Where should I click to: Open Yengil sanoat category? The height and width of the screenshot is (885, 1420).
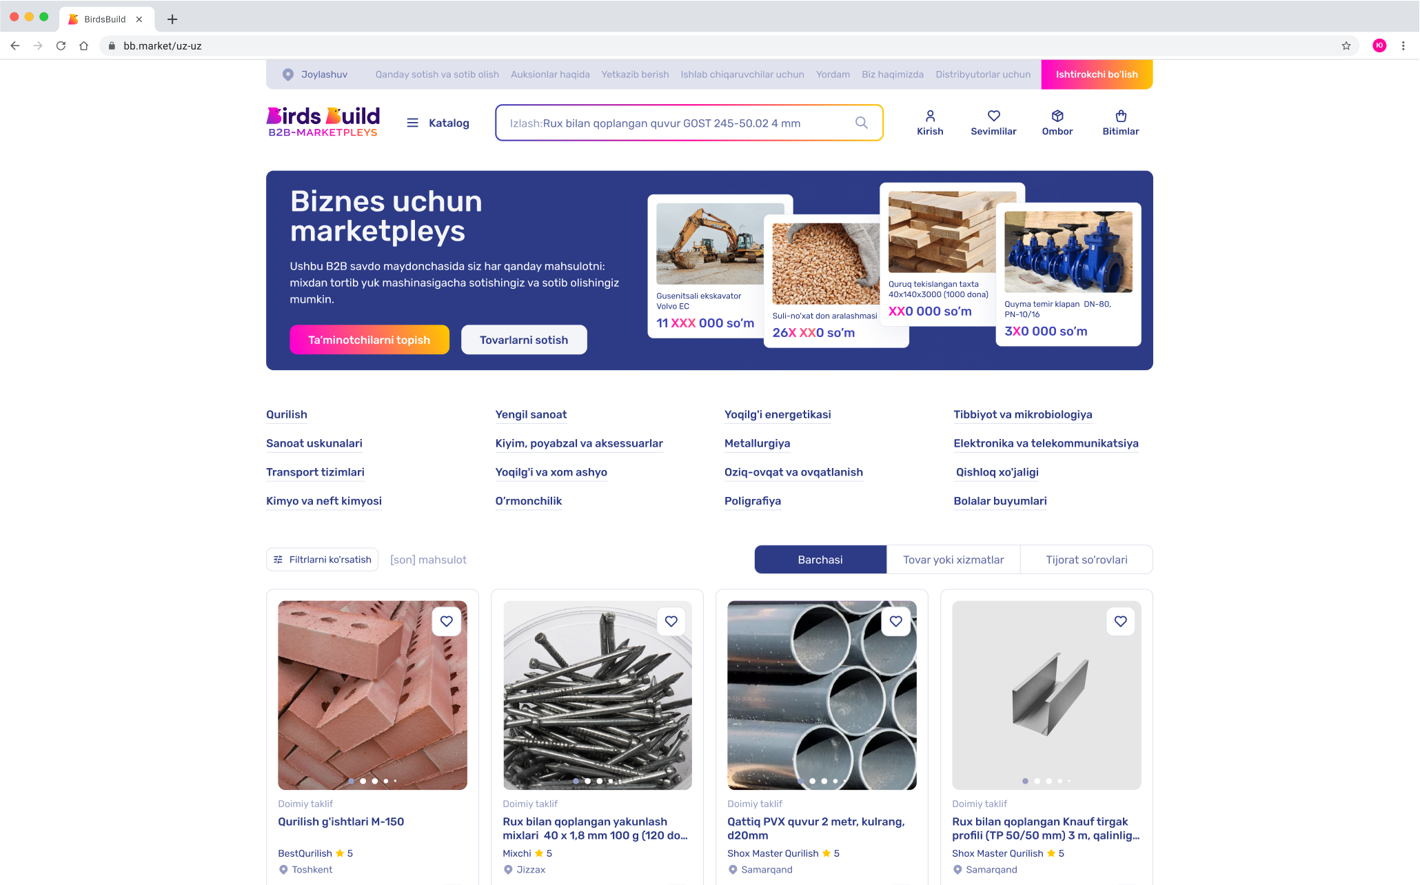(531, 414)
